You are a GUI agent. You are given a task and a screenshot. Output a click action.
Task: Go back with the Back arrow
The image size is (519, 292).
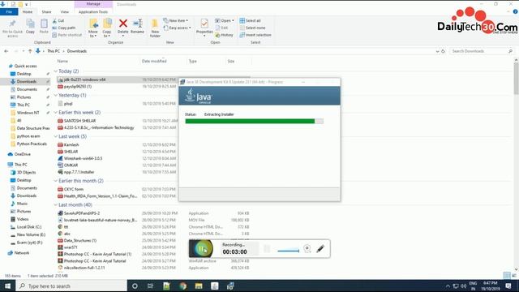(x=6, y=51)
